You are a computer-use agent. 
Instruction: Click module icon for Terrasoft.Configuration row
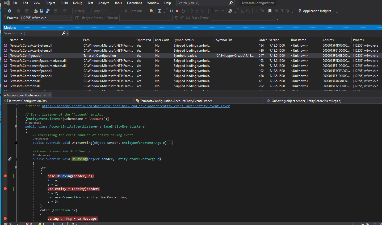[6, 56]
